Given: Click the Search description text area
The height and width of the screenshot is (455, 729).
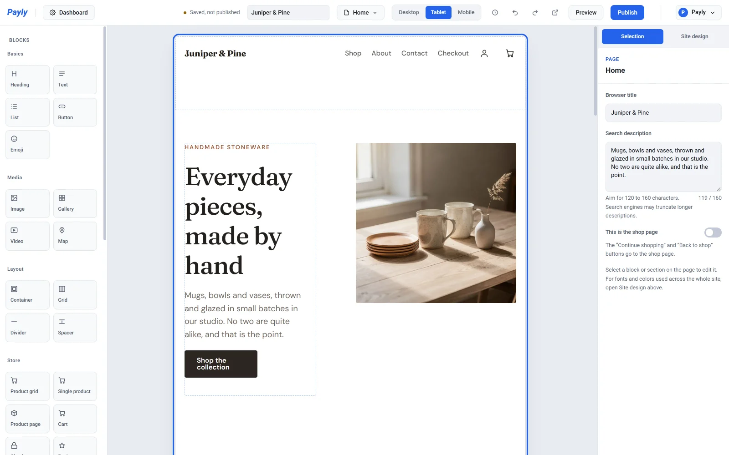Looking at the screenshot, I should tap(663, 167).
